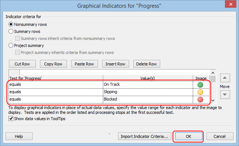This screenshot has width=239, height=146.
Task: Click the criteria table scrollbar thumb
Action: pyautogui.click(x=213, y=79)
